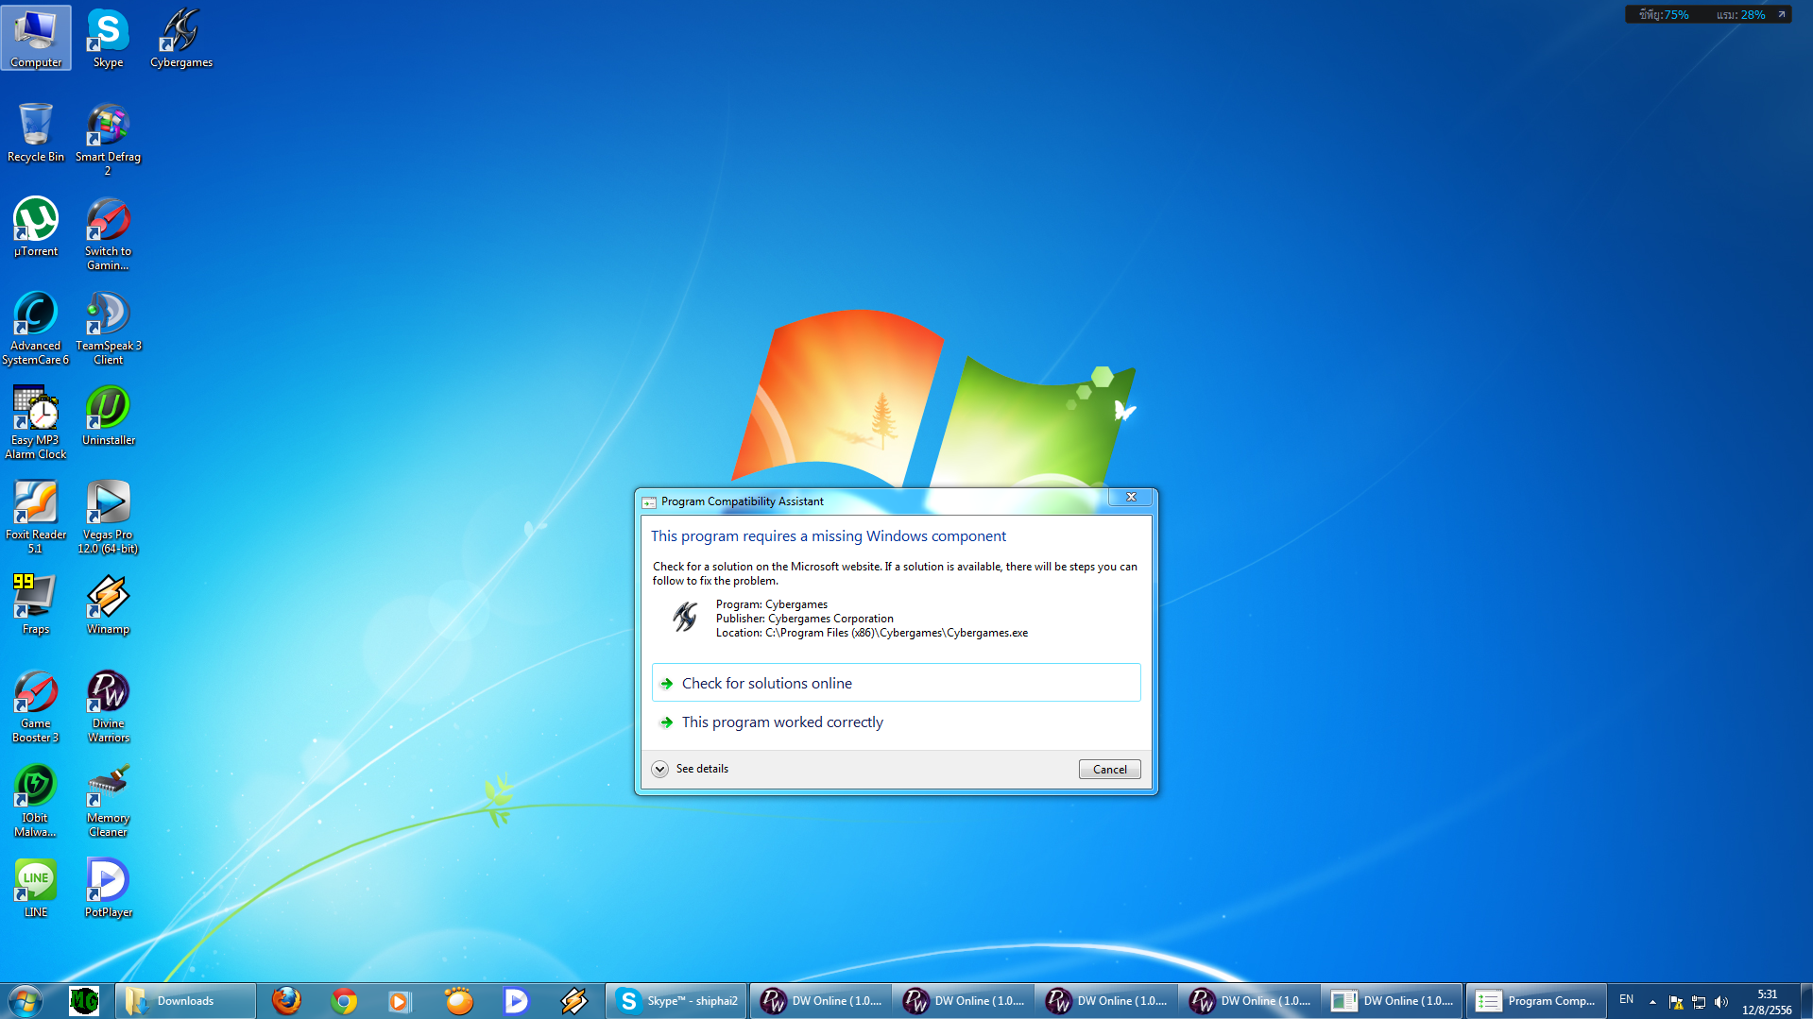Select the Foxit Reader 5.1 shortcut

(36, 517)
